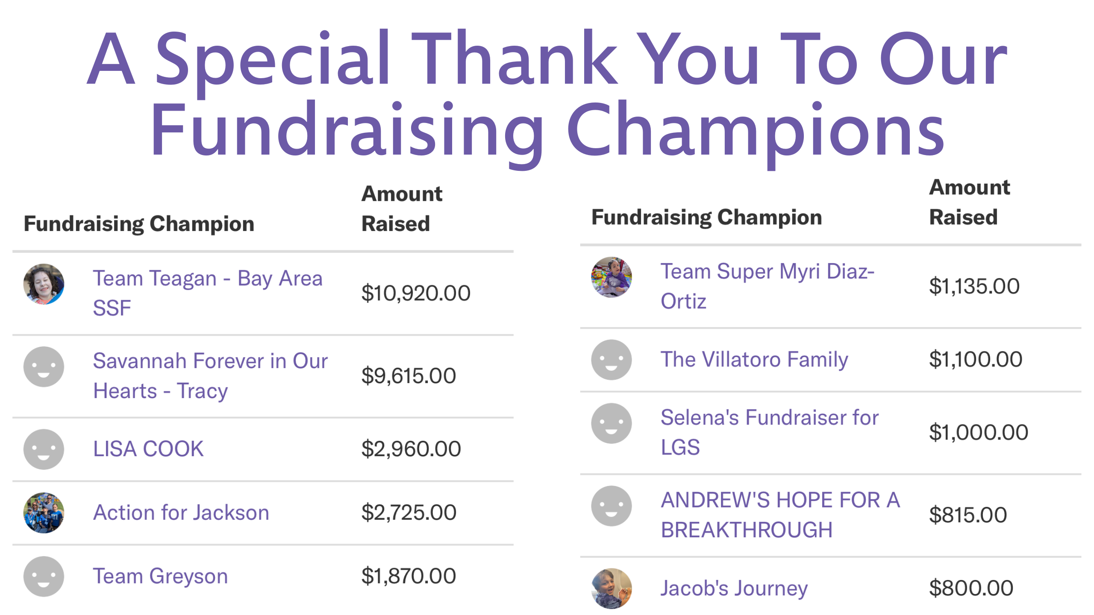Visit the Action for Jackson page
This screenshot has height=615, width=1094.
181,512
